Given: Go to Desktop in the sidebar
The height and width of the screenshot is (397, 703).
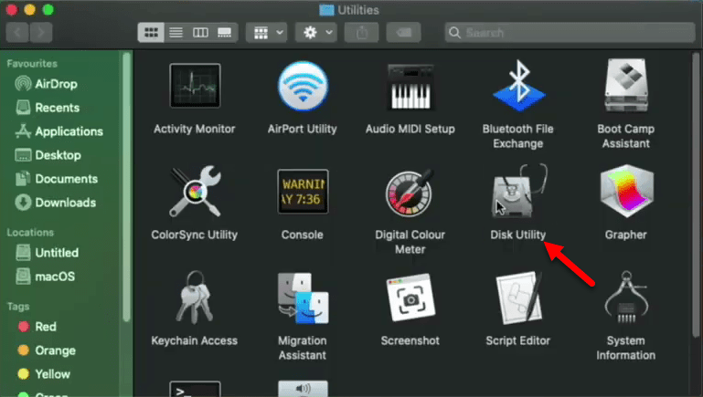Looking at the screenshot, I should coord(48,155).
